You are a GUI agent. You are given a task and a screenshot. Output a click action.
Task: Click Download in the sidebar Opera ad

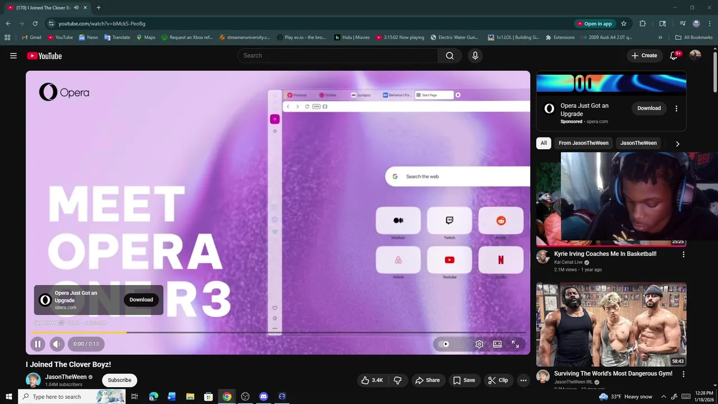pos(649,108)
